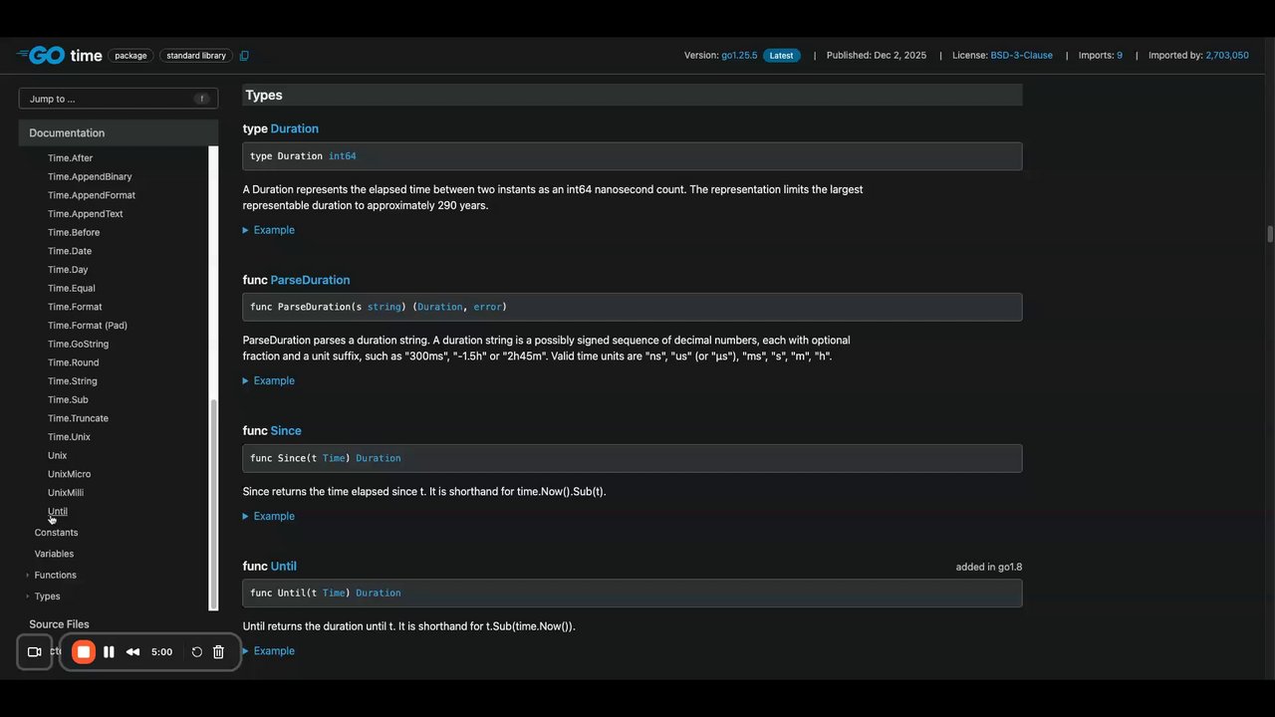Click the Go logo in the header

tap(42, 56)
